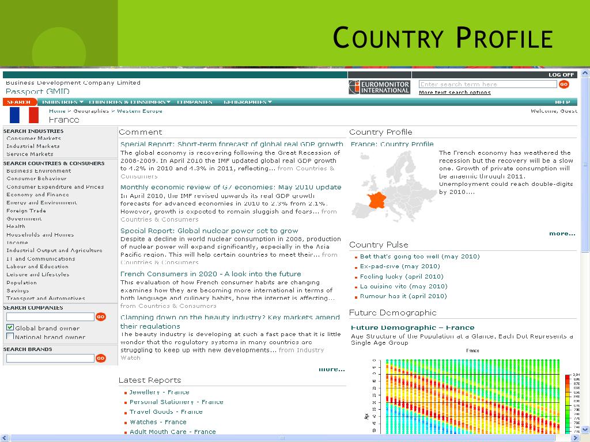Select Business Environment category

(39, 170)
